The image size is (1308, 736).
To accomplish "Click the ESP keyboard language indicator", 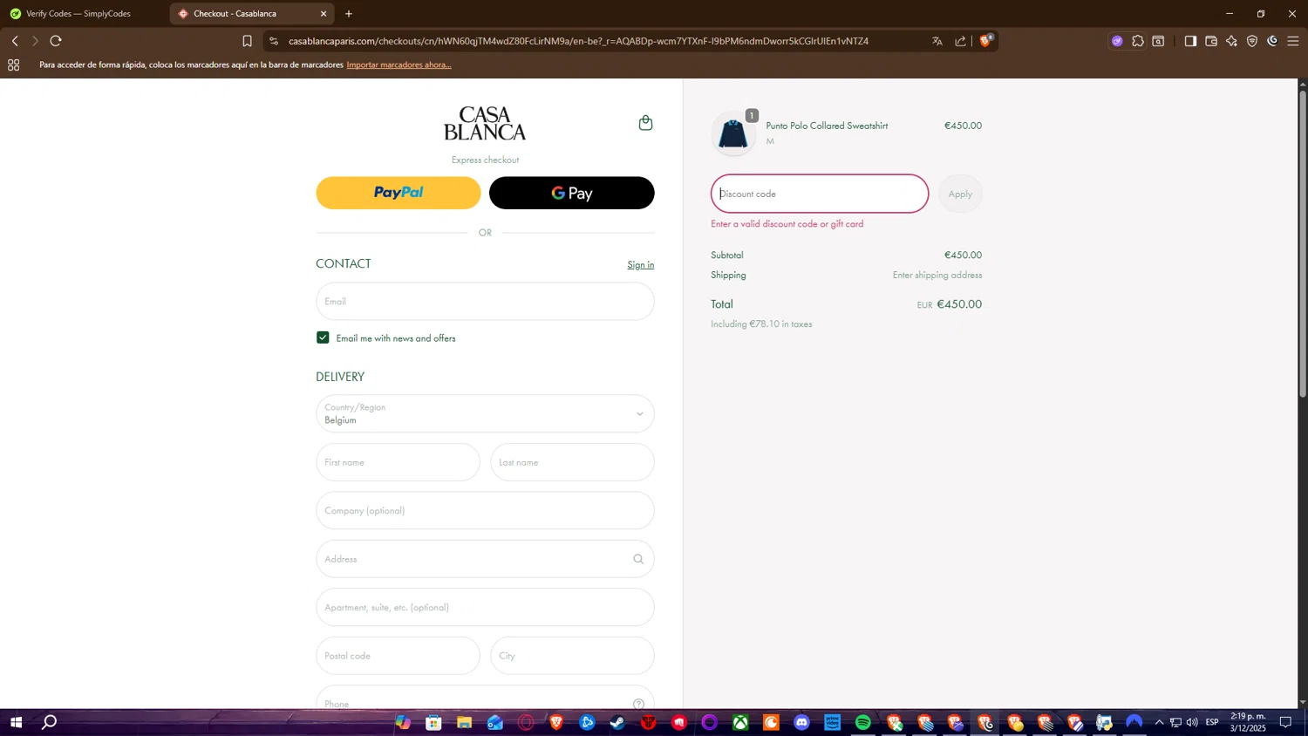I will point(1212,722).
